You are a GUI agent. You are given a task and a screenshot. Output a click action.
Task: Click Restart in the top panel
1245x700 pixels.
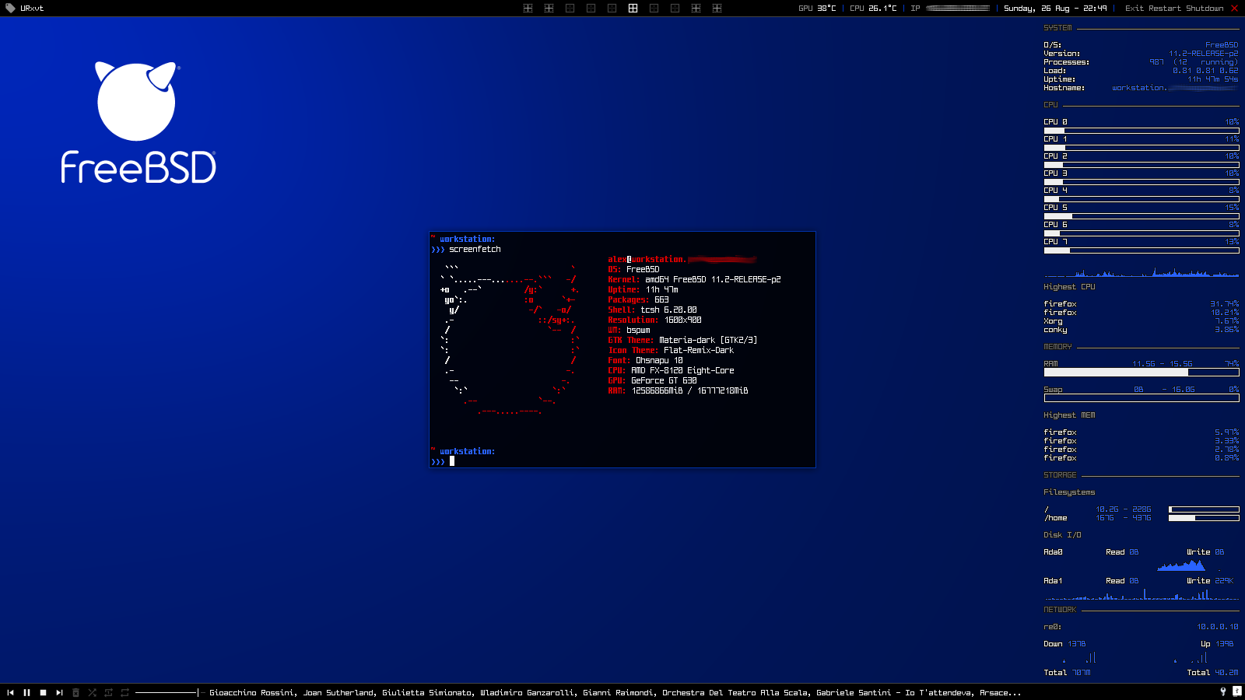pyautogui.click(x=1164, y=8)
